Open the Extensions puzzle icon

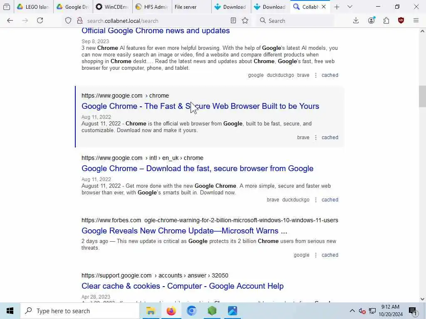point(386,21)
